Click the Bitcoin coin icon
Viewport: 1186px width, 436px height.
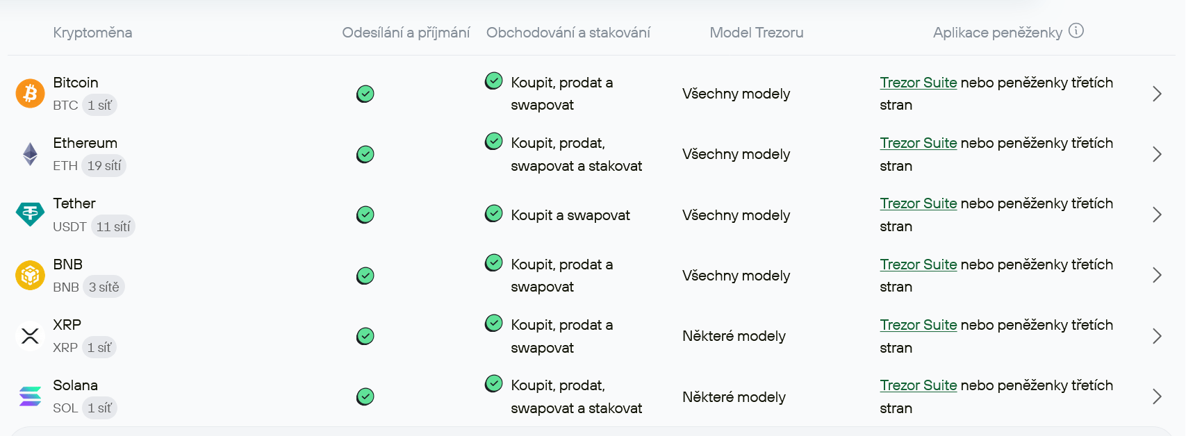[29, 94]
